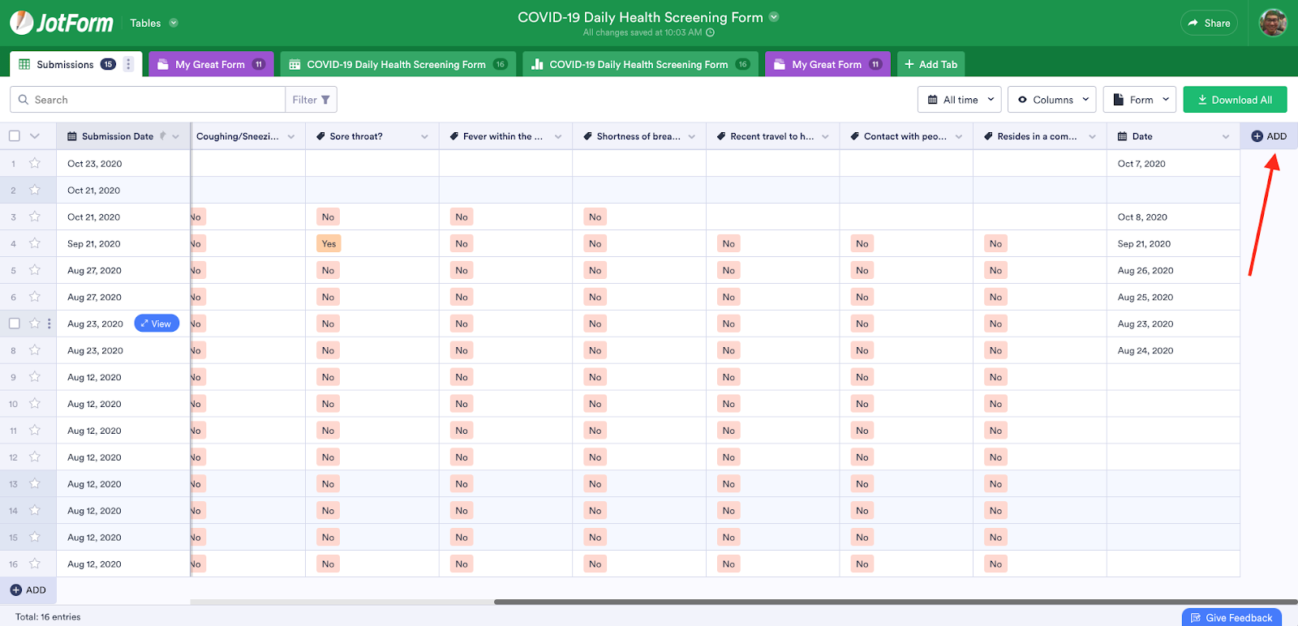Click the Filter funnel icon
1298x626 pixels.
pos(325,100)
